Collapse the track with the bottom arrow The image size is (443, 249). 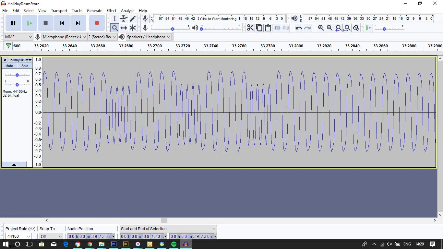click(14, 165)
